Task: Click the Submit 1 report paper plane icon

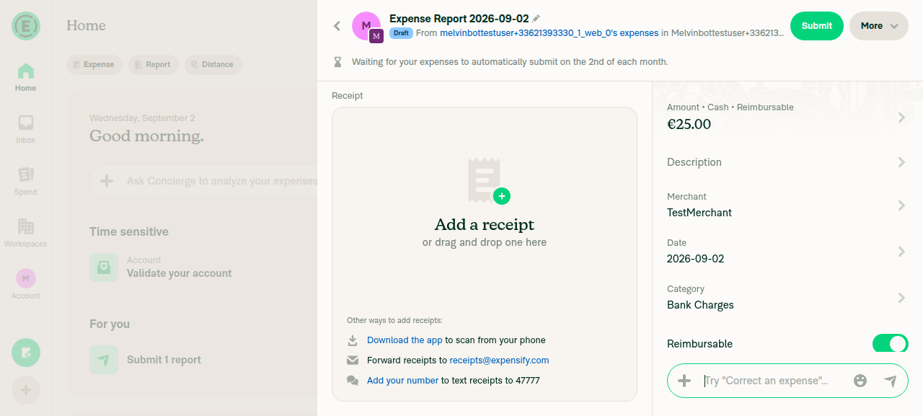Action: tap(104, 359)
